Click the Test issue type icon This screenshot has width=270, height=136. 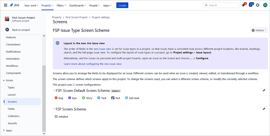coord(113,98)
